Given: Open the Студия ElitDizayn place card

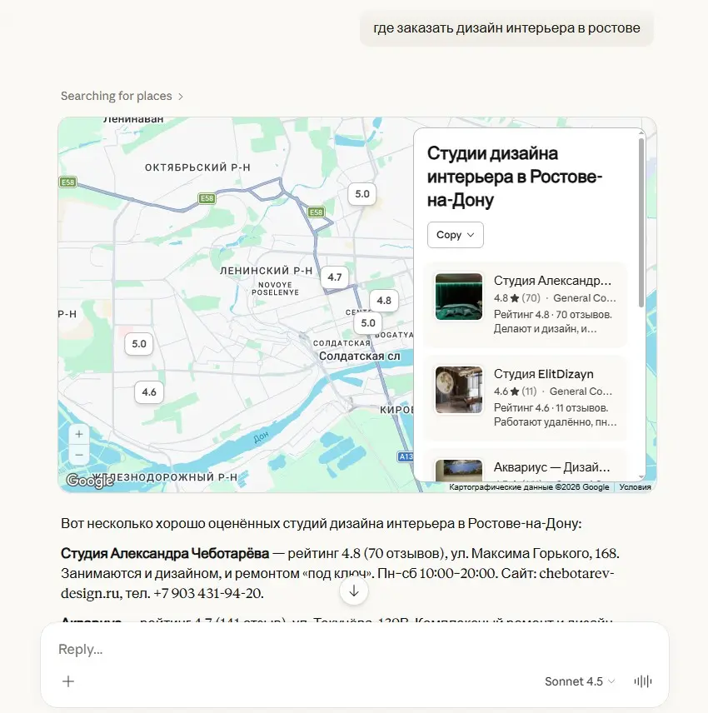Looking at the screenshot, I should [526, 398].
